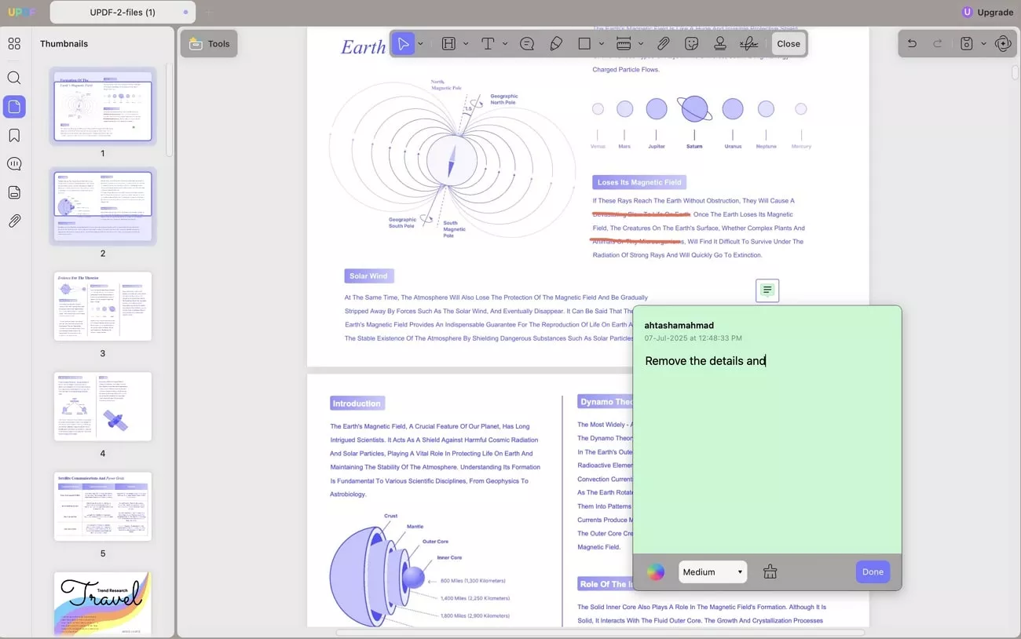Click the user avatar beside Upgrade

point(967,12)
